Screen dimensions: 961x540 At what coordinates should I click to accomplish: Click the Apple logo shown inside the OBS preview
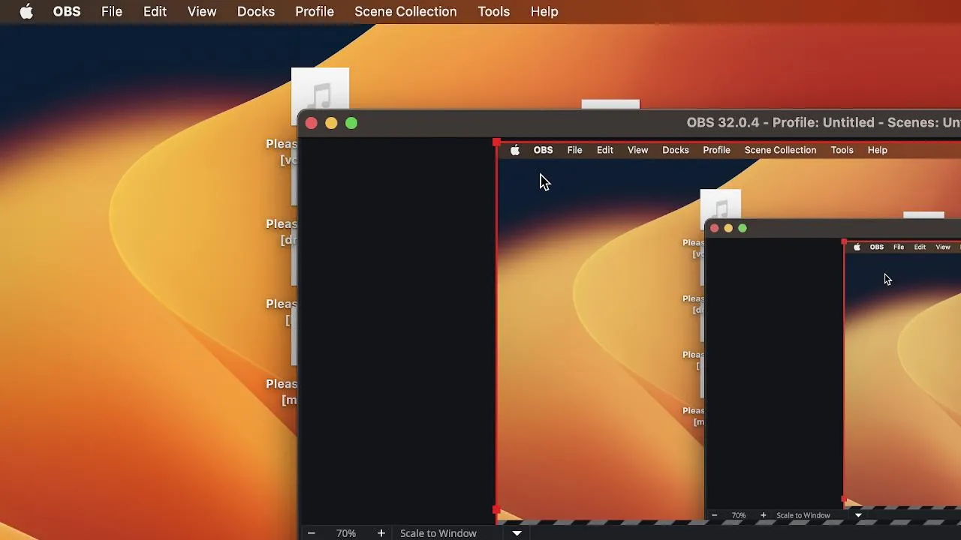515,150
